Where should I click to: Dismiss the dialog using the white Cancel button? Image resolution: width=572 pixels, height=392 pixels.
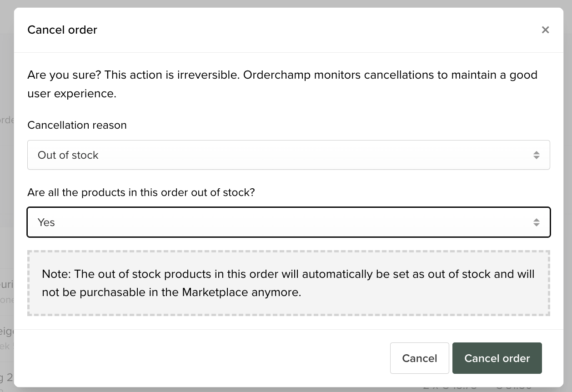click(420, 358)
